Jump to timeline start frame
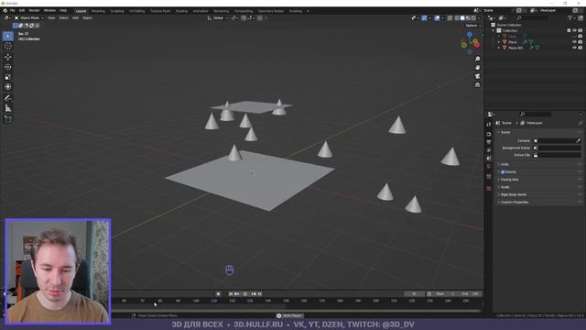This screenshot has height=330, width=586. pos(231,294)
